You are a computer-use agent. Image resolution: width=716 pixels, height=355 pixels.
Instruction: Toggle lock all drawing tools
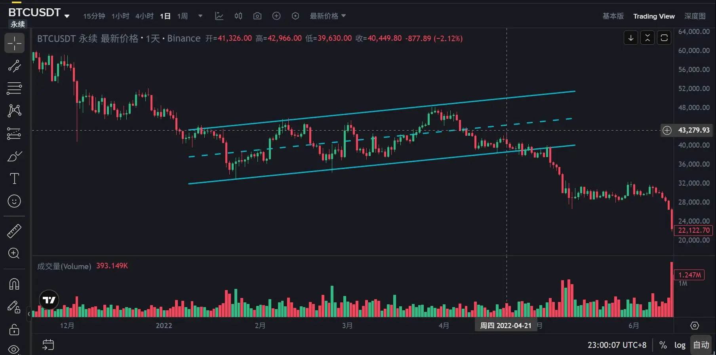click(14, 329)
